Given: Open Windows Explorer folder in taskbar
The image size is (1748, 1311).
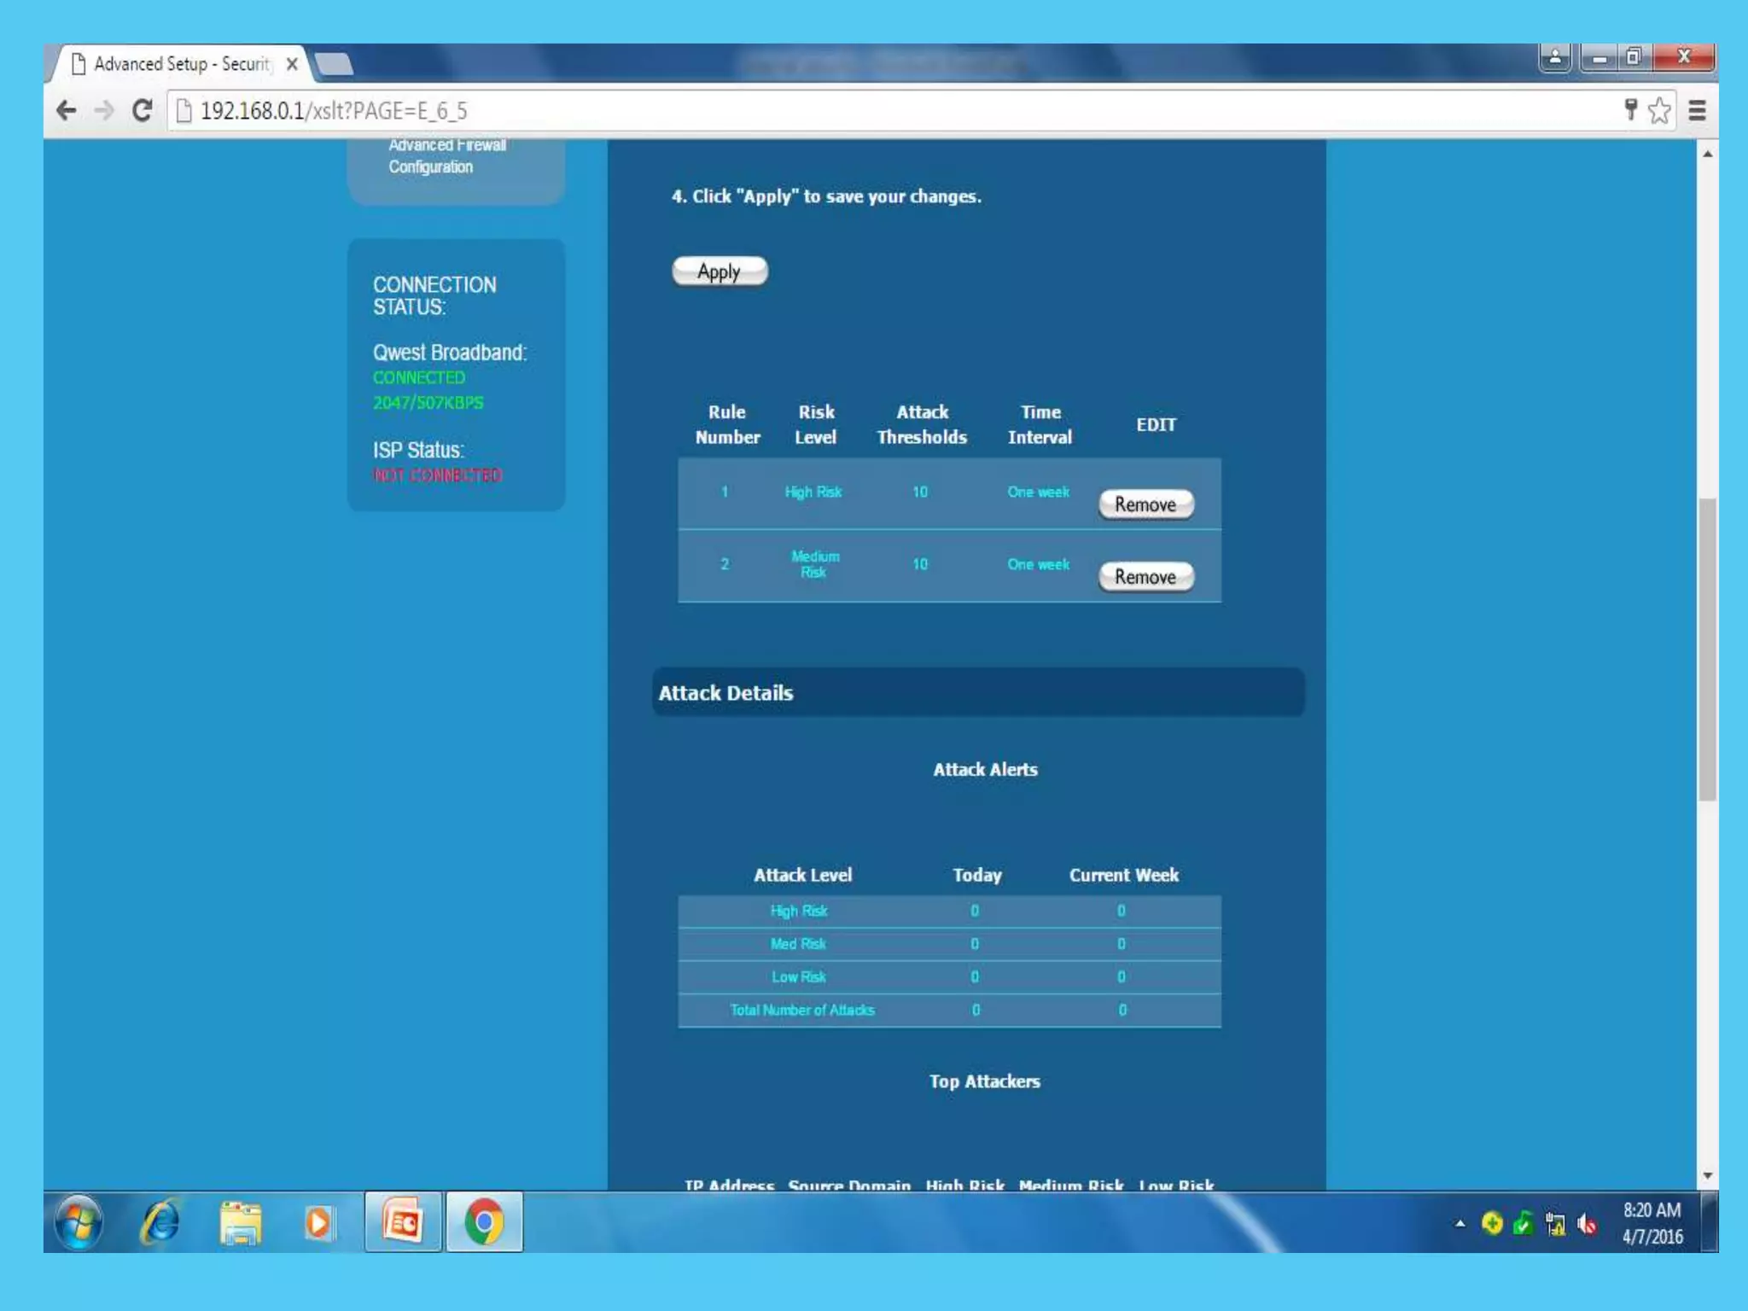Looking at the screenshot, I should click(240, 1222).
